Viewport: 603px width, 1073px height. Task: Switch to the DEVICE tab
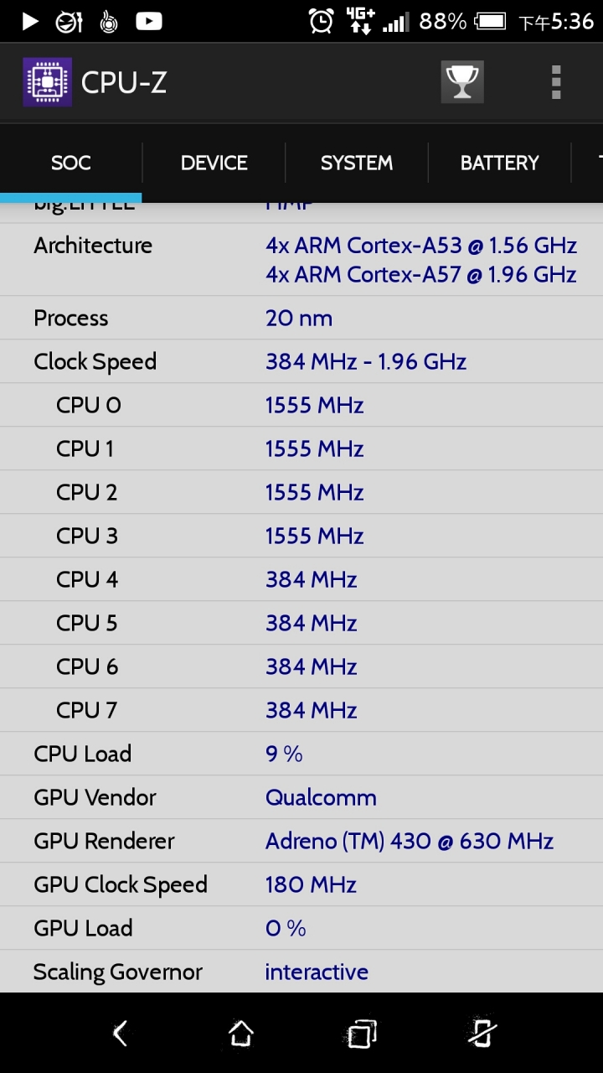[214, 163]
